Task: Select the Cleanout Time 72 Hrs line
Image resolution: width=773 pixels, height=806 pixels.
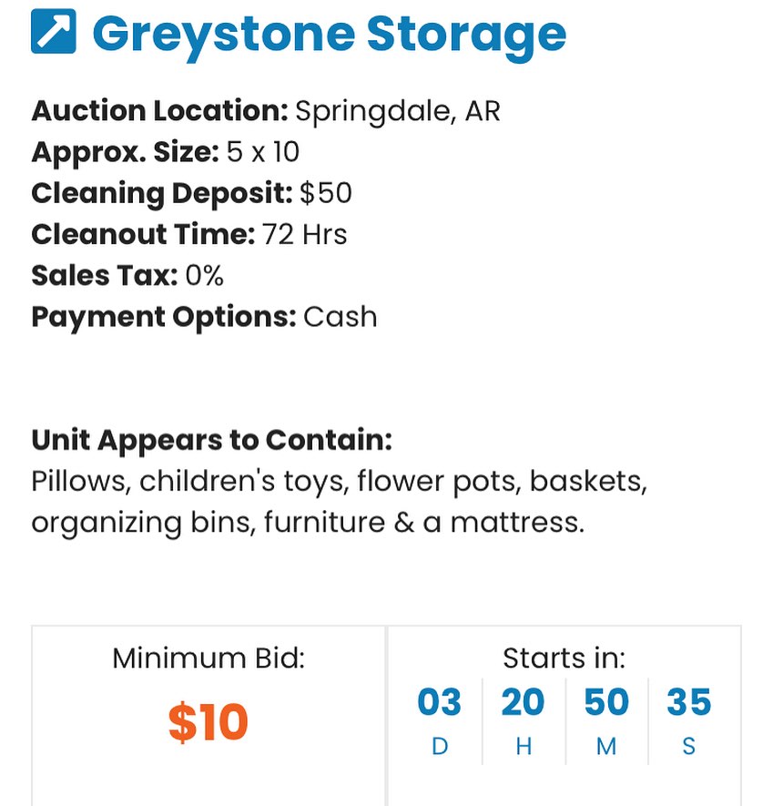Action: (189, 234)
